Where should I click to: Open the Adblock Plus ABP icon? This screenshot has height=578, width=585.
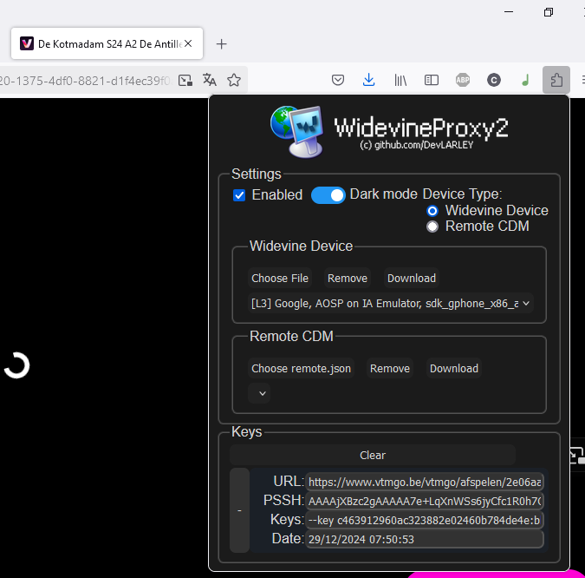(x=463, y=80)
